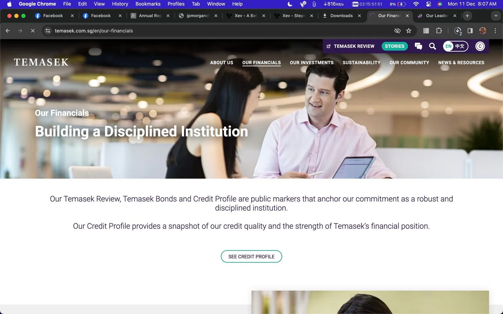Open the chat bubbles icon
Screen dimensions: 503x314
tap(418, 46)
